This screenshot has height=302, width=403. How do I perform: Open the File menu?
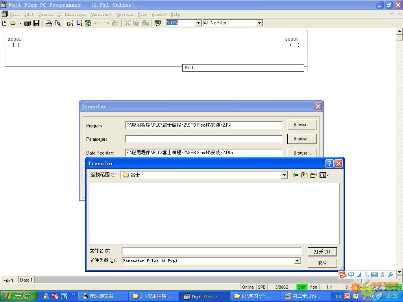click(15, 15)
